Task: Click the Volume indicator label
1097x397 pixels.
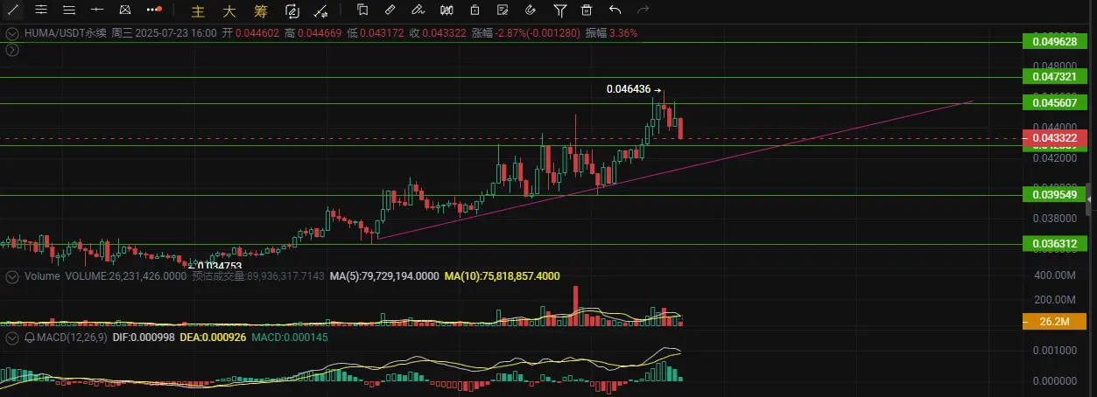Action: (42, 276)
